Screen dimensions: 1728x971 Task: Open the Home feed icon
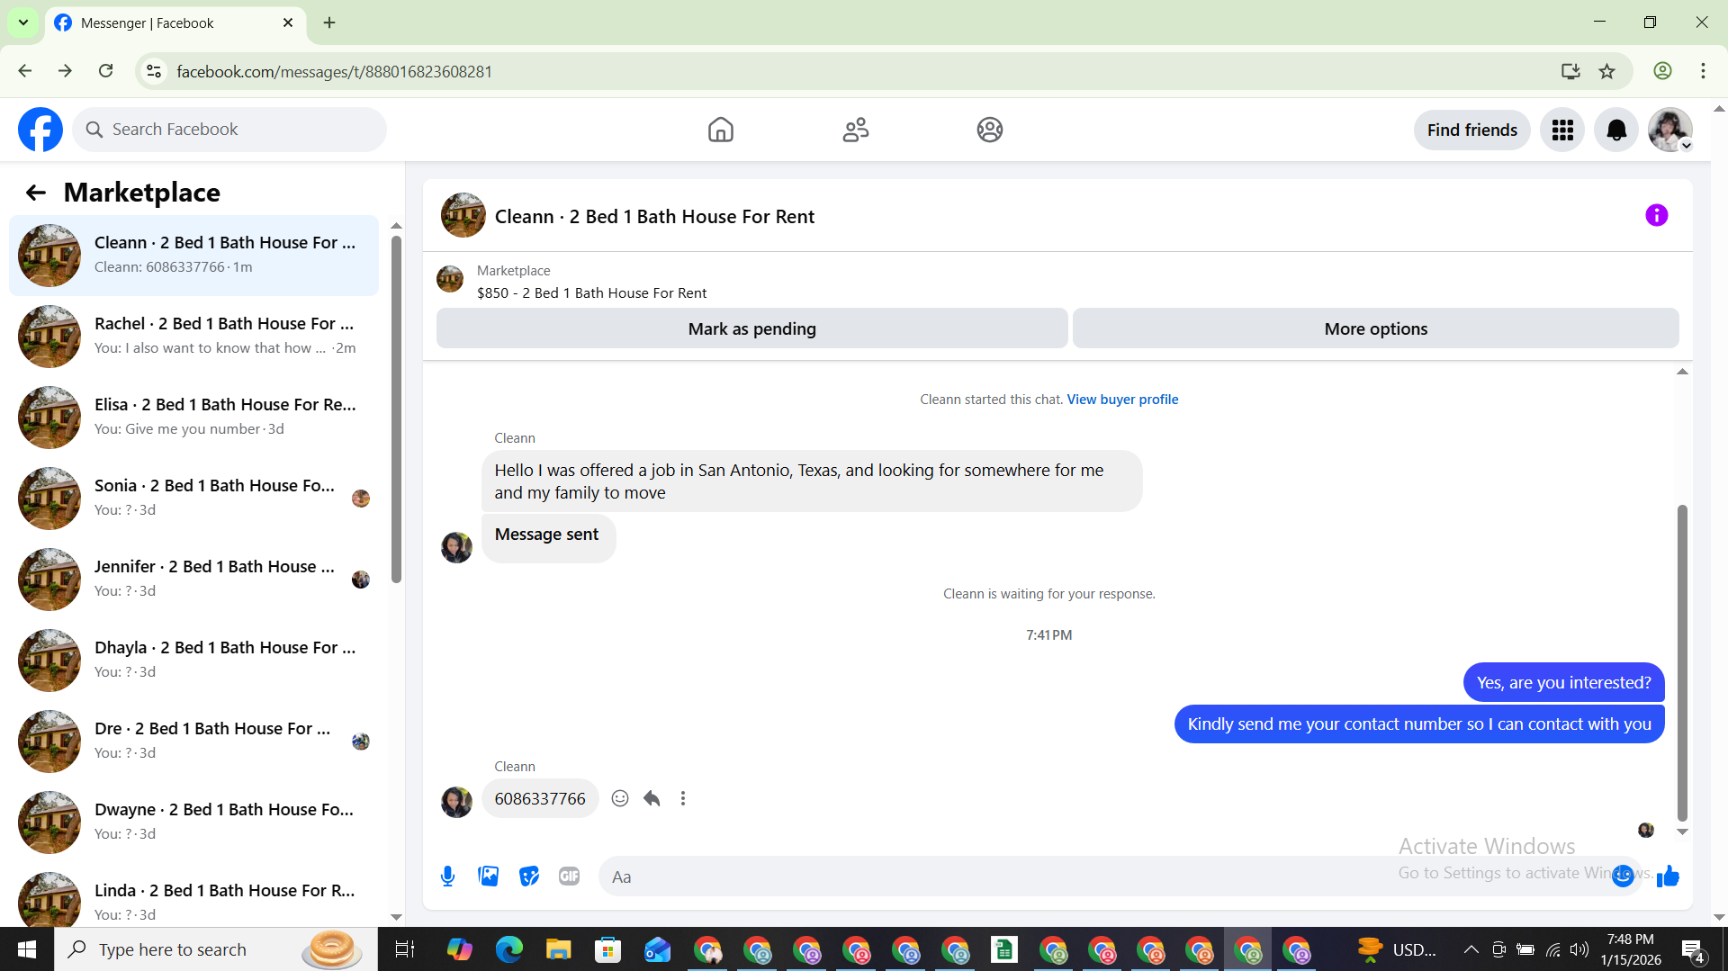coord(720,130)
